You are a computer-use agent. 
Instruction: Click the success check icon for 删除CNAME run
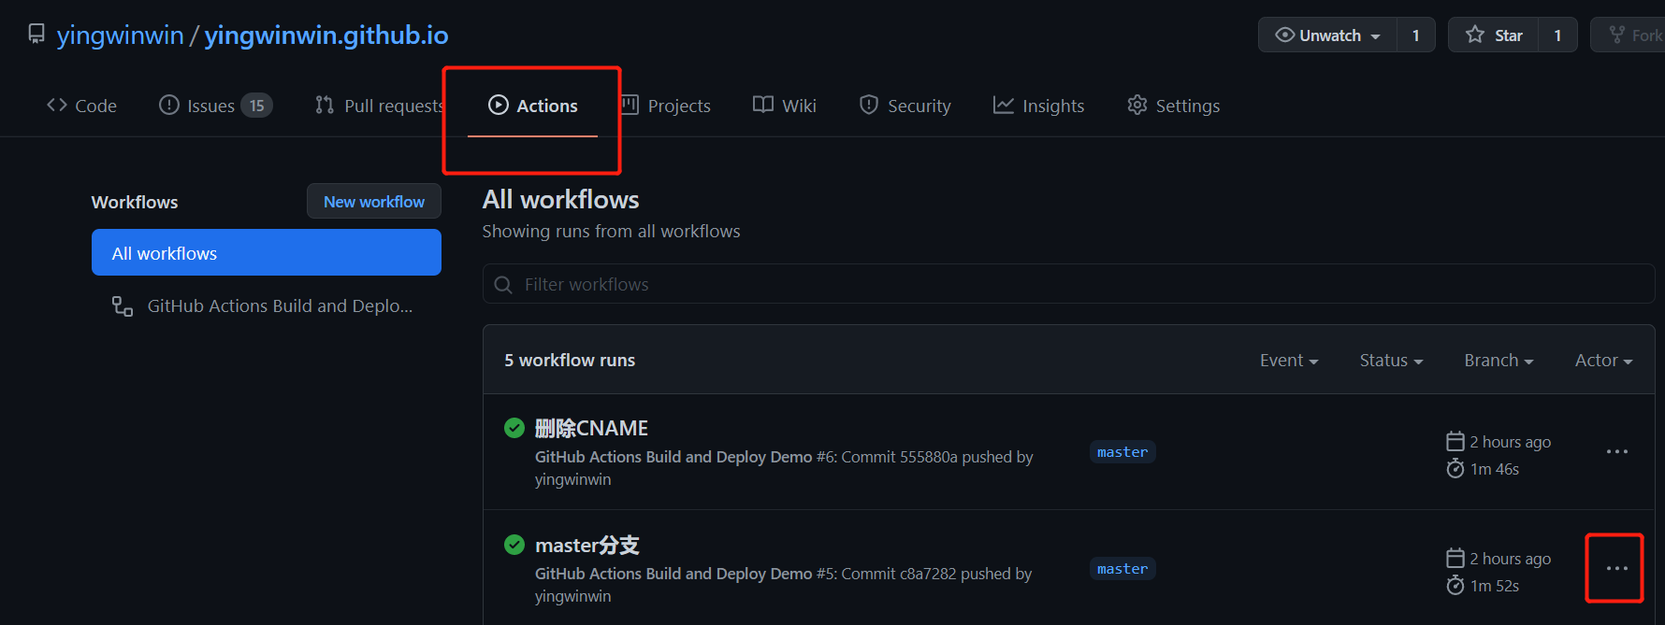point(514,428)
